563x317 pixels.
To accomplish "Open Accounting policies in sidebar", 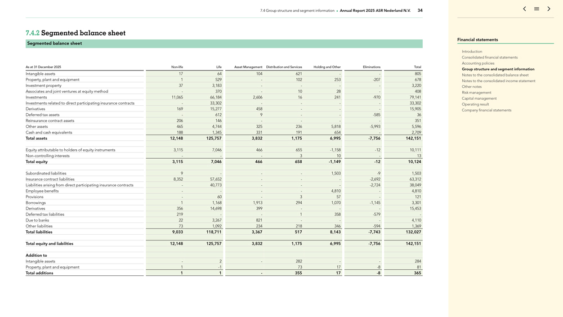I will (x=478, y=63).
